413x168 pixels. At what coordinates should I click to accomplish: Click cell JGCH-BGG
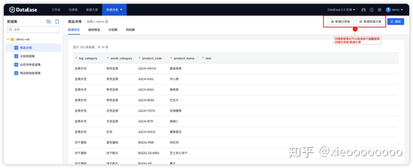[146, 89]
